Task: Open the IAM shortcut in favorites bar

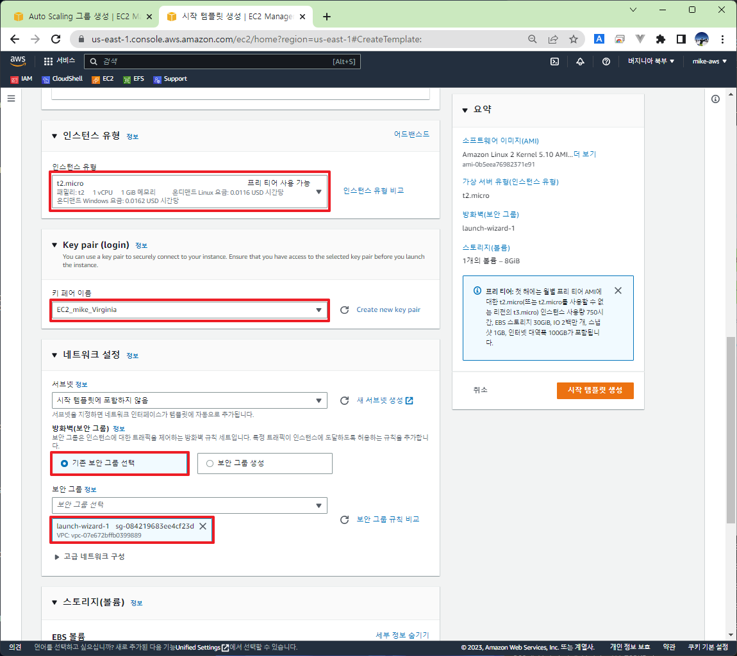Action: click(x=22, y=79)
